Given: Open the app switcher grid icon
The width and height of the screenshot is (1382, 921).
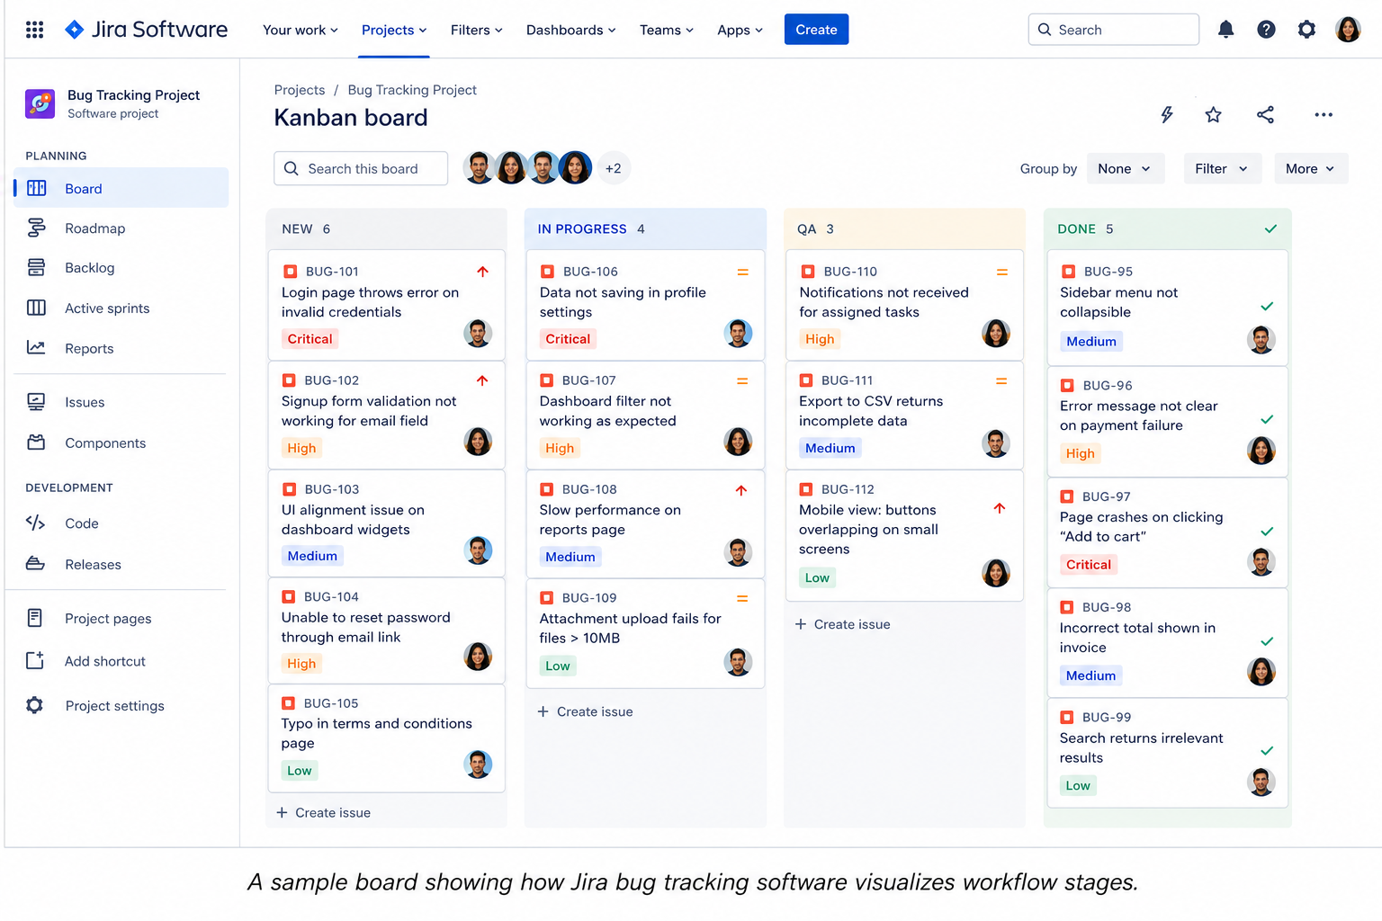Looking at the screenshot, I should coord(34,30).
